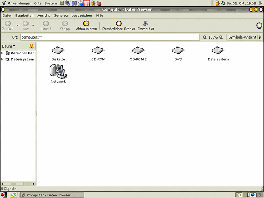Click the sidebar scrollbar right arrow

pyautogui.click(x=34, y=184)
